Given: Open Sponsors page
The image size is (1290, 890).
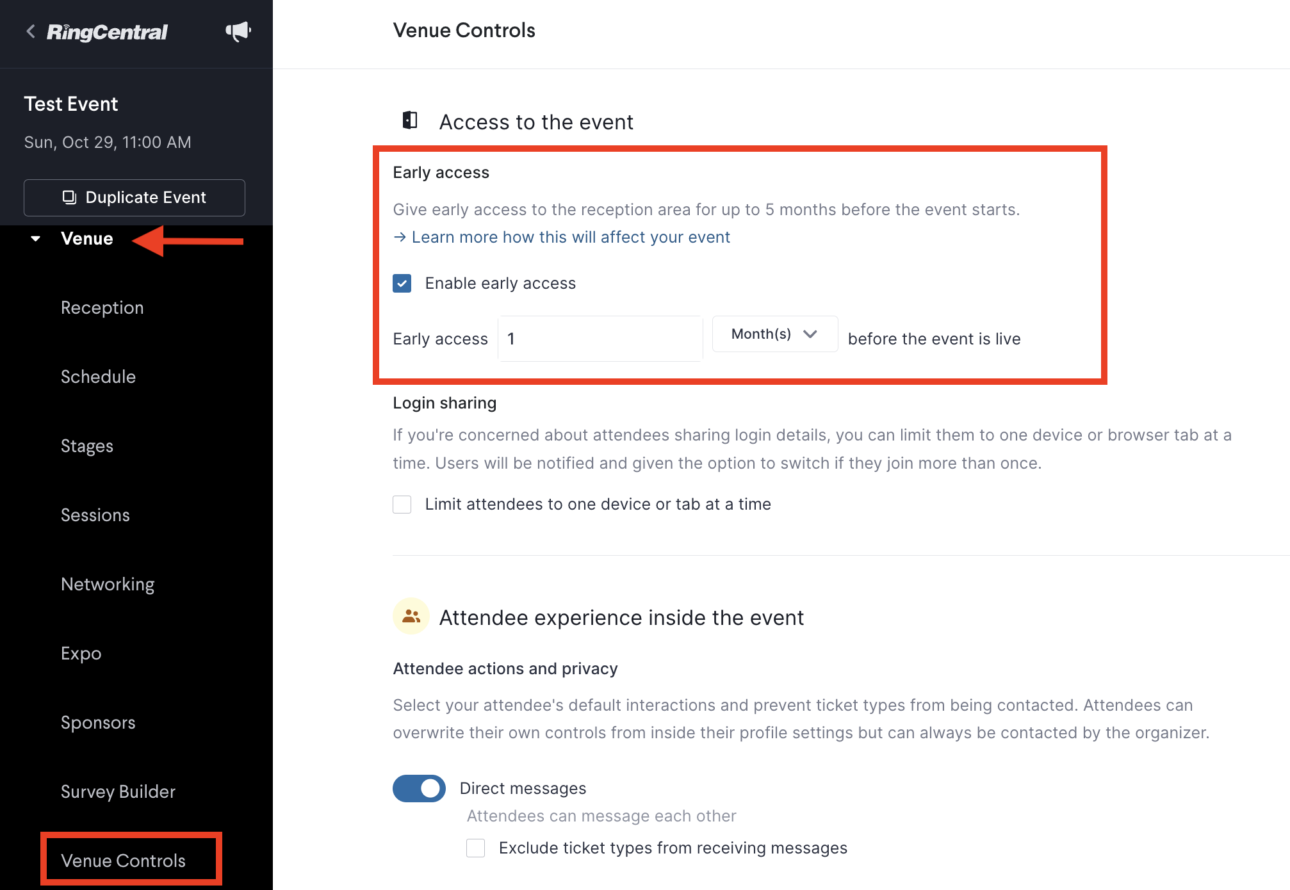Looking at the screenshot, I should point(98,722).
